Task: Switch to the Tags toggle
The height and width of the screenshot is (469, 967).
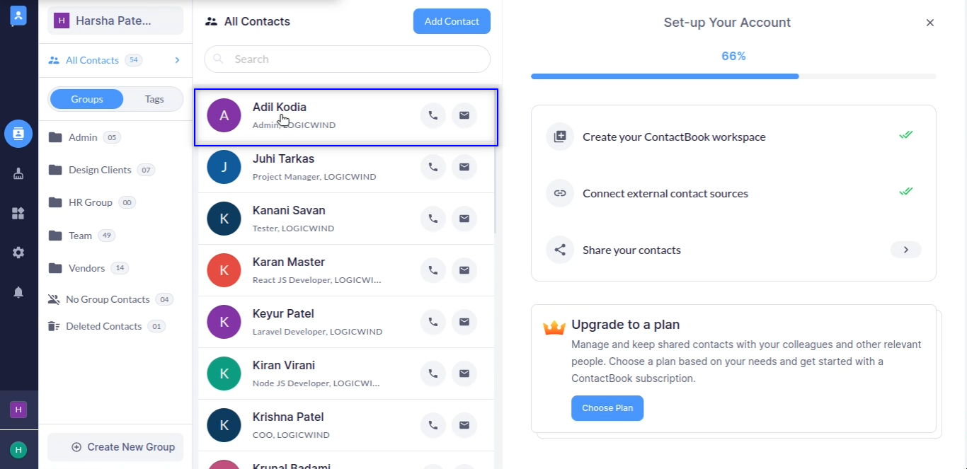Action: (x=154, y=99)
